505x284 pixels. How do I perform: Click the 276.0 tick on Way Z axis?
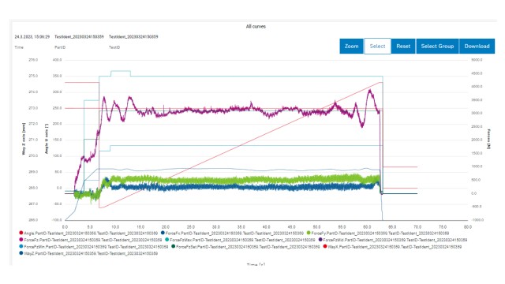(33, 60)
